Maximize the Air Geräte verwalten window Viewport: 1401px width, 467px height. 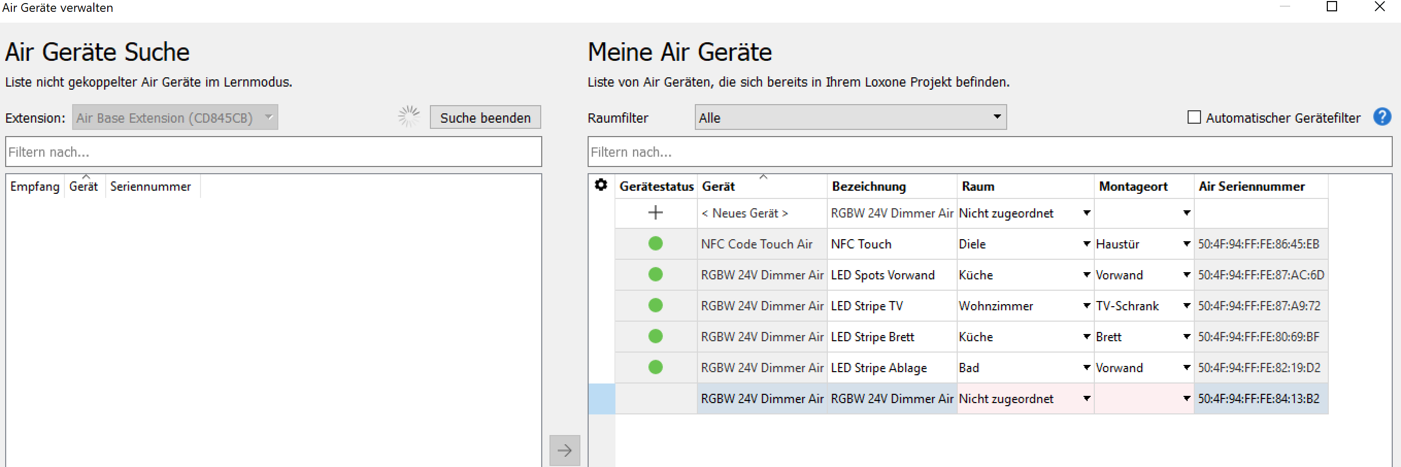1332,7
